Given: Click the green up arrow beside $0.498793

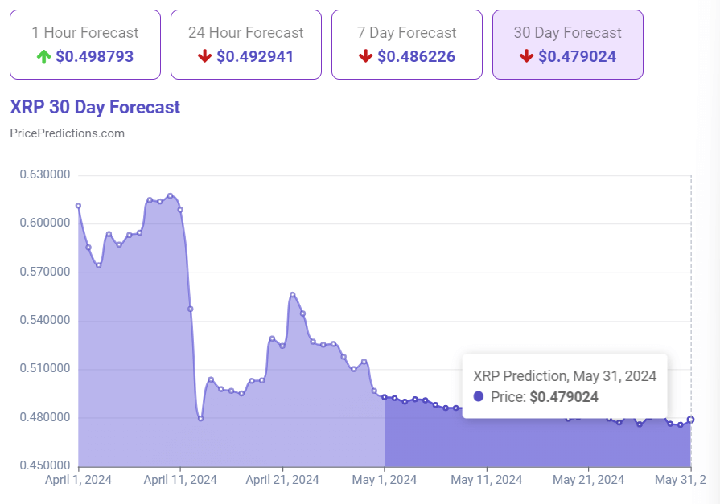Looking at the screenshot, I should [x=43, y=56].
